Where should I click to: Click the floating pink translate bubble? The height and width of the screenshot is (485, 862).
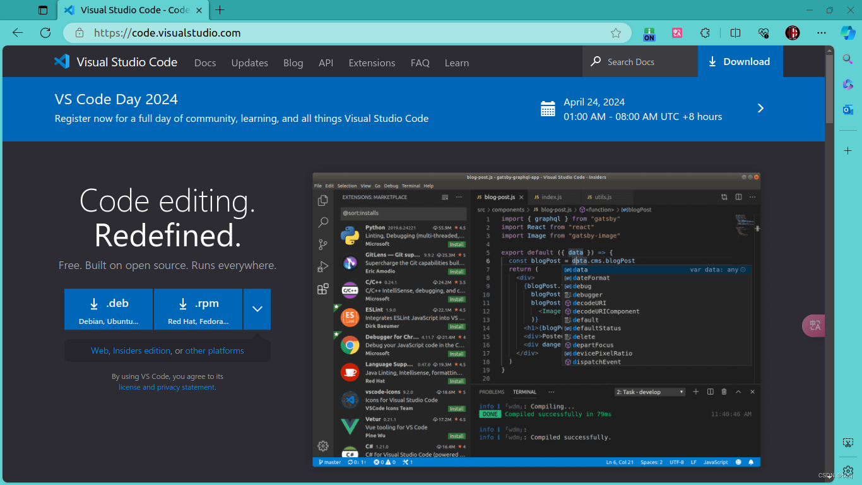coord(814,325)
